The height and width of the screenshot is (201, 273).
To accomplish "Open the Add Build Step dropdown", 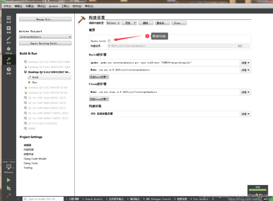I will pyautogui.click(x=99, y=77).
